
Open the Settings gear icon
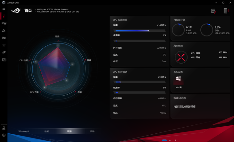tap(4, 135)
